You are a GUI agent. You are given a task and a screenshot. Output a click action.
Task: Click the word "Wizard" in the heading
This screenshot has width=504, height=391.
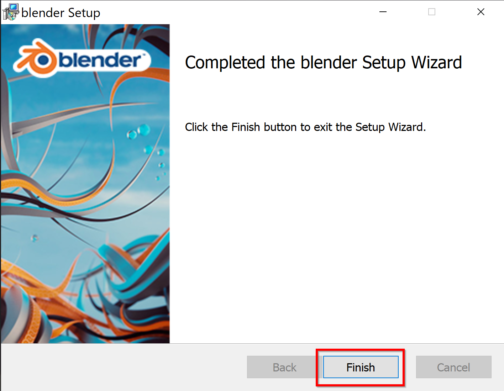[x=437, y=63]
